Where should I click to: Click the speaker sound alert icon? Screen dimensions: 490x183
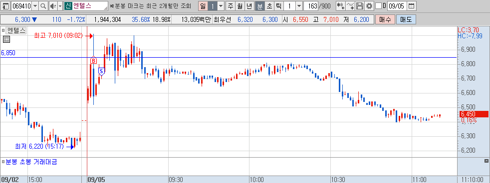point(52,6)
